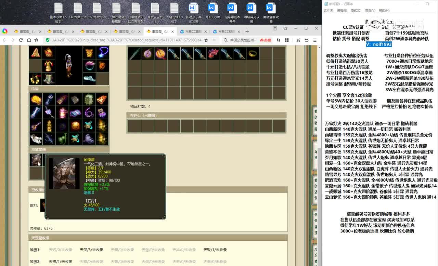Click the 灵修值: 6376 text
The width and height of the screenshot is (438, 266).
pyautogui.click(x=41, y=228)
